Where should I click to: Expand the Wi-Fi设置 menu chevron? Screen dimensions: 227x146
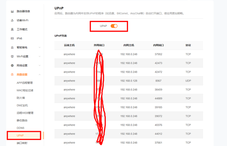39,56
